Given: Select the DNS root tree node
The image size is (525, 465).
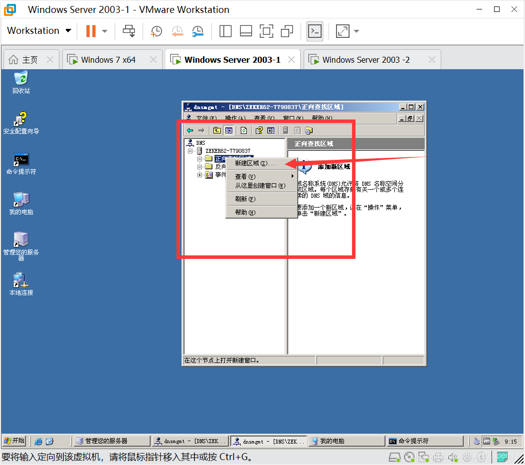Looking at the screenshot, I should pyautogui.click(x=200, y=143).
